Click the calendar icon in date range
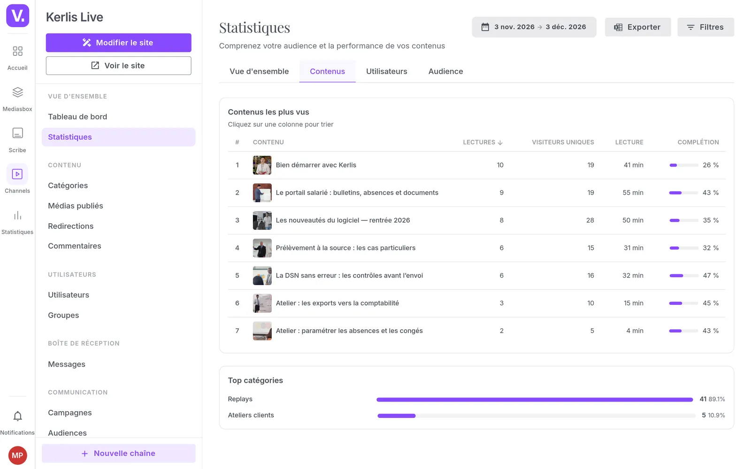Screen dimensions: 751x469 pyautogui.click(x=485, y=27)
